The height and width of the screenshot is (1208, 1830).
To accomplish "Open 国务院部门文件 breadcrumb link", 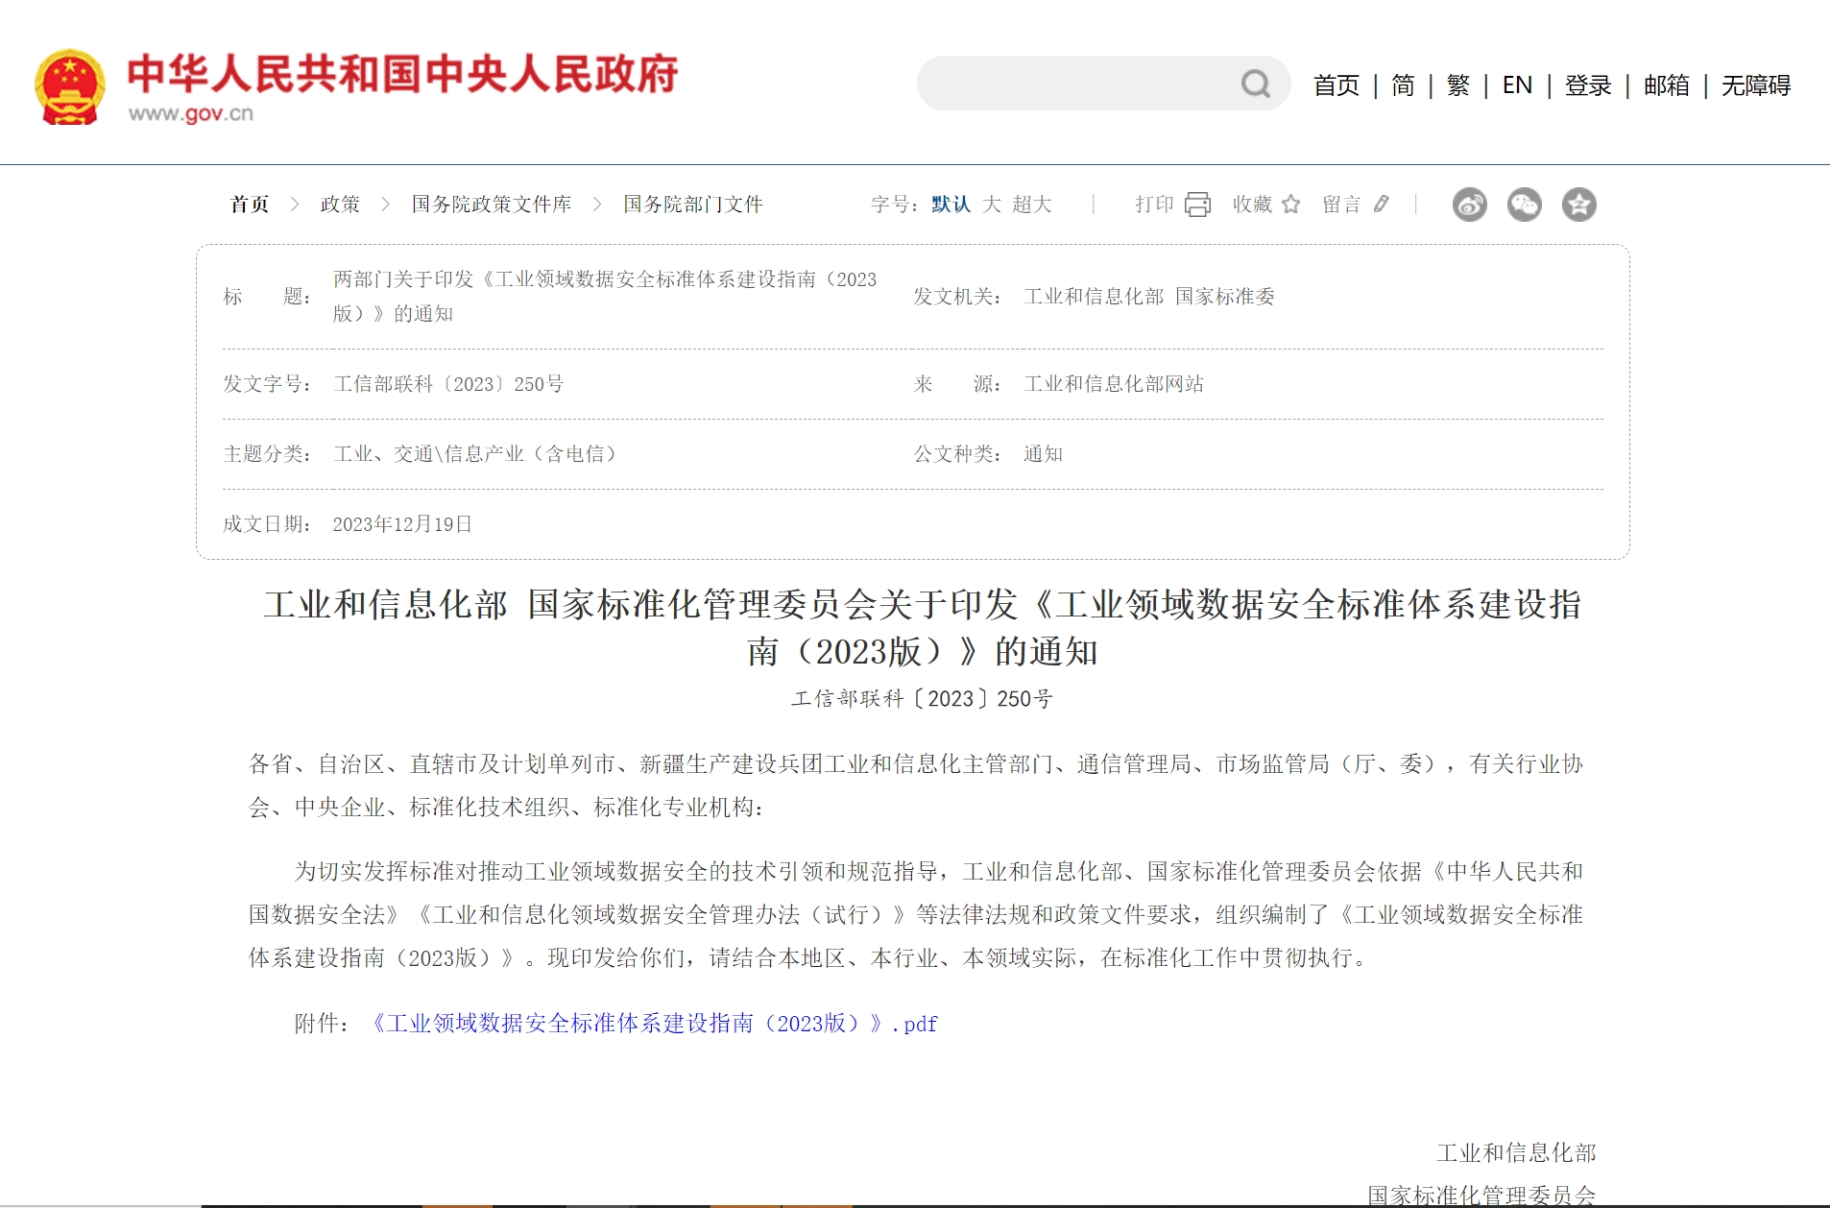I will tap(692, 205).
